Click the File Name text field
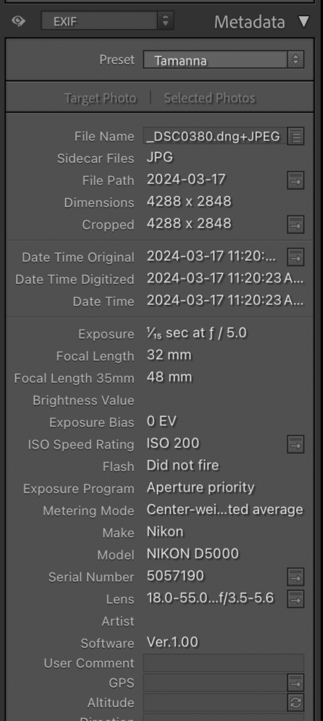The image size is (323, 721). pyautogui.click(x=215, y=137)
